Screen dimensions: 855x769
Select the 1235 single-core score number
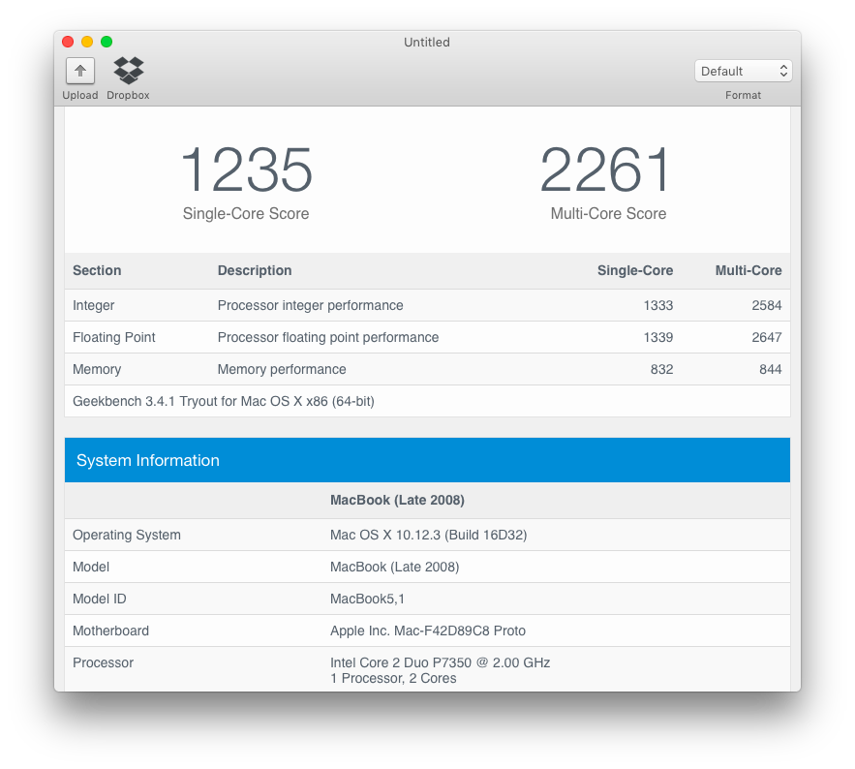(x=246, y=169)
